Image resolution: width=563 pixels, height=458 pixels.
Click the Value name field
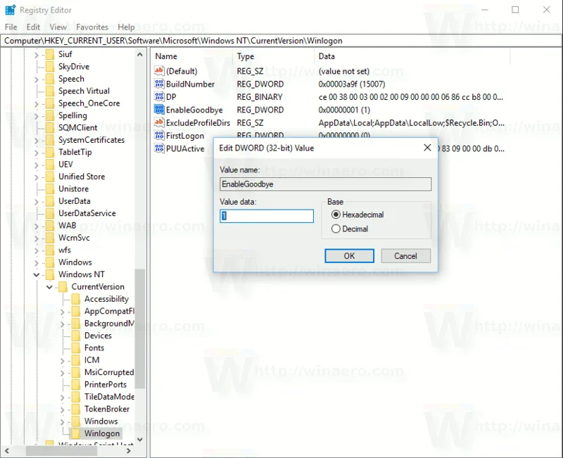click(x=325, y=184)
